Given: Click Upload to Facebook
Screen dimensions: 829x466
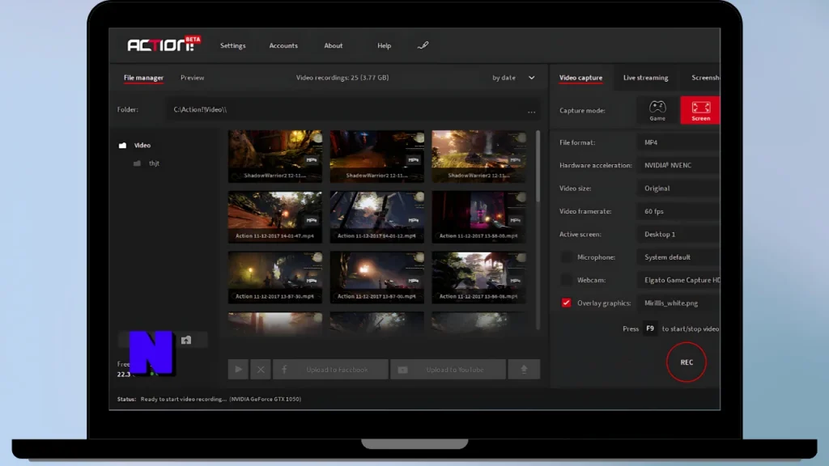Looking at the screenshot, I should coord(330,369).
